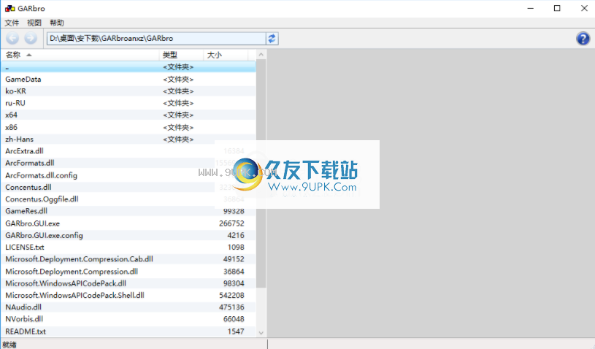The width and height of the screenshot is (595, 349).
Task: Select LICENSE.txt file
Action: (x=128, y=247)
